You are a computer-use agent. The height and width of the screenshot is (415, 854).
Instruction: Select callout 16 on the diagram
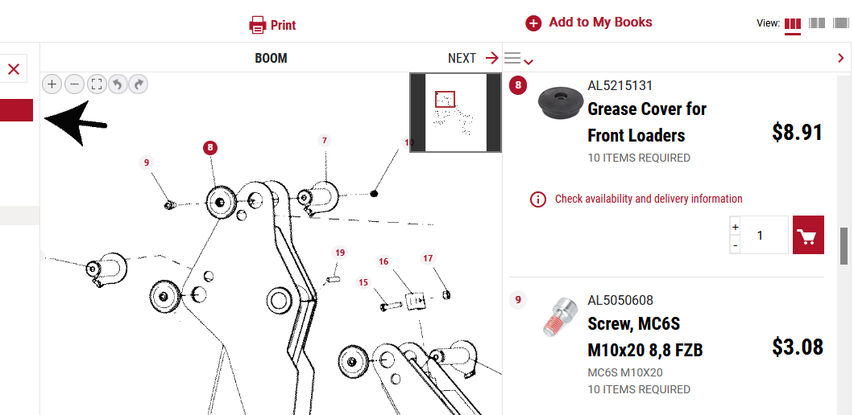(383, 261)
